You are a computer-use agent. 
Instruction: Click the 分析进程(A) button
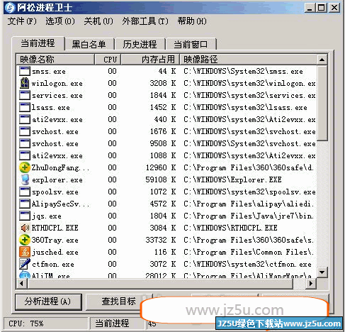(x=48, y=301)
